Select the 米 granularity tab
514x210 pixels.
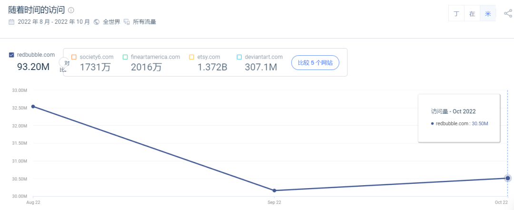point(487,13)
